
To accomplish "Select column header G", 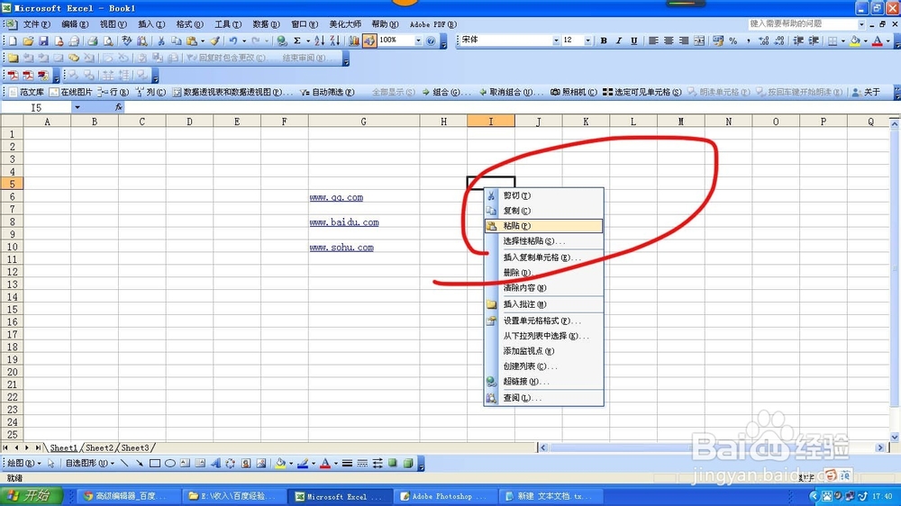I will (x=364, y=122).
